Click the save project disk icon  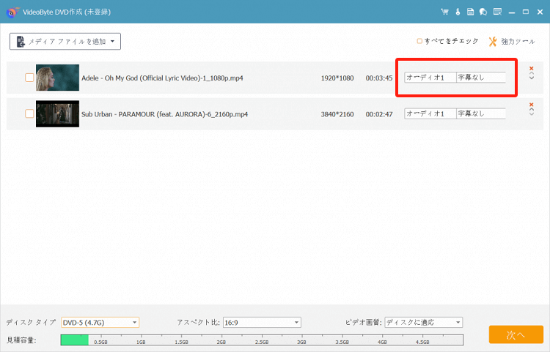tap(471, 12)
